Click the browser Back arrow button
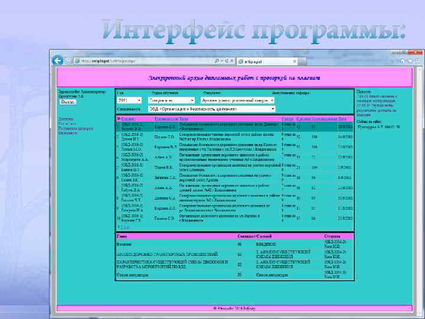The height and width of the screenshot is (319, 425). [x=57, y=60]
